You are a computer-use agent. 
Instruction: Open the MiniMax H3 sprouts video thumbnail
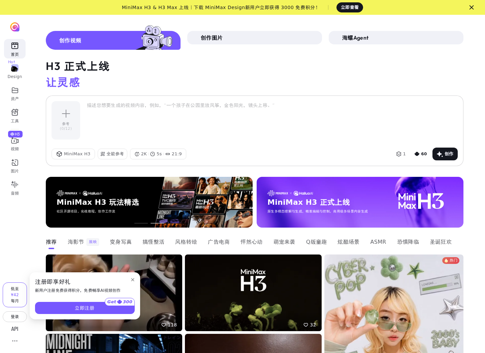point(253,293)
